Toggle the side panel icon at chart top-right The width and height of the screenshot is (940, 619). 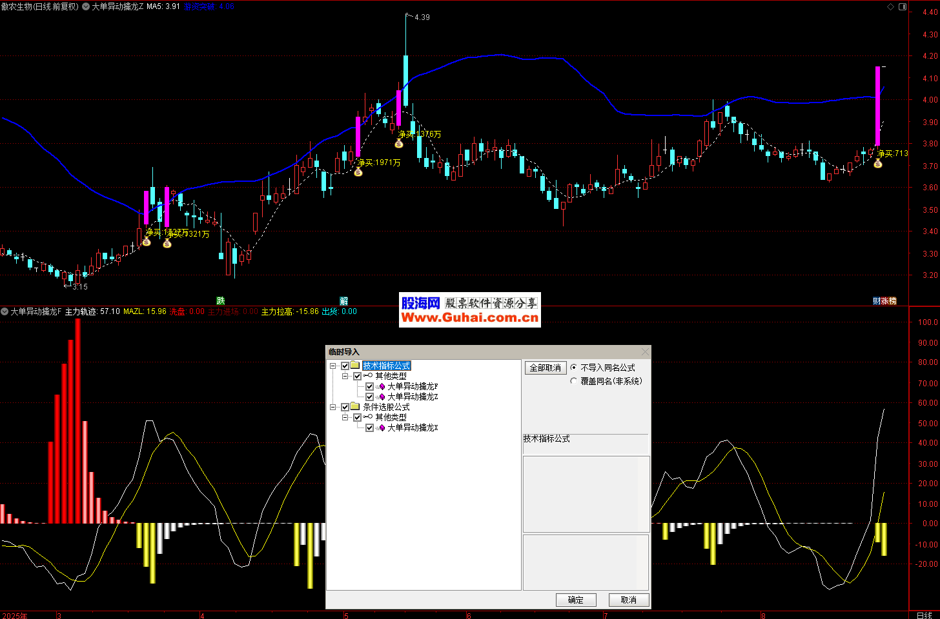[903, 7]
